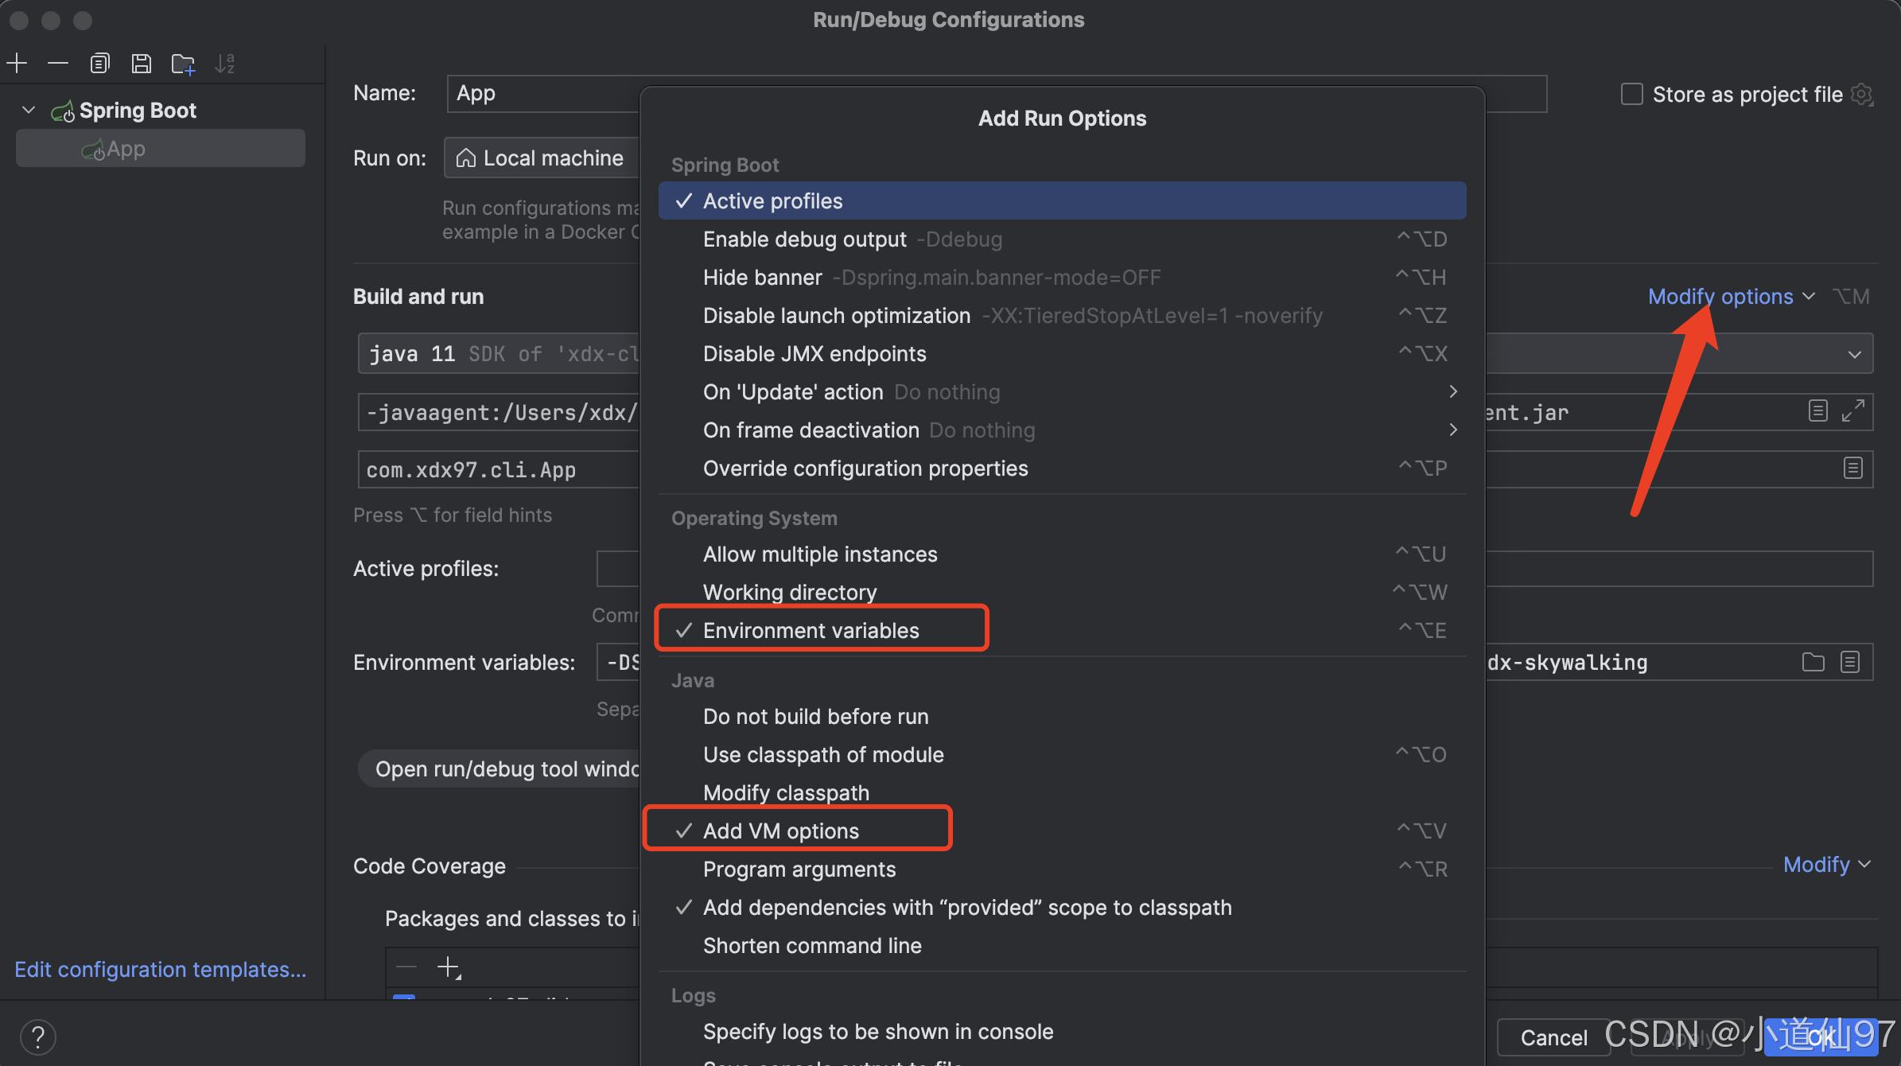This screenshot has height=1066, width=1901.
Task: Click the Name input field
Action: pyautogui.click(x=543, y=93)
